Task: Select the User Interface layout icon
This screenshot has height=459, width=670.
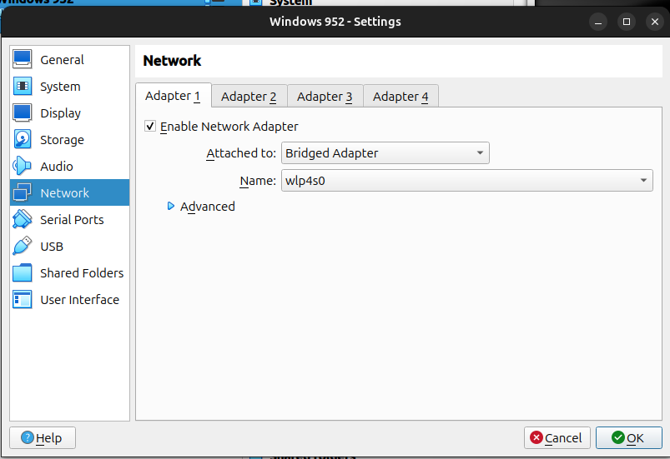Action: tap(23, 299)
